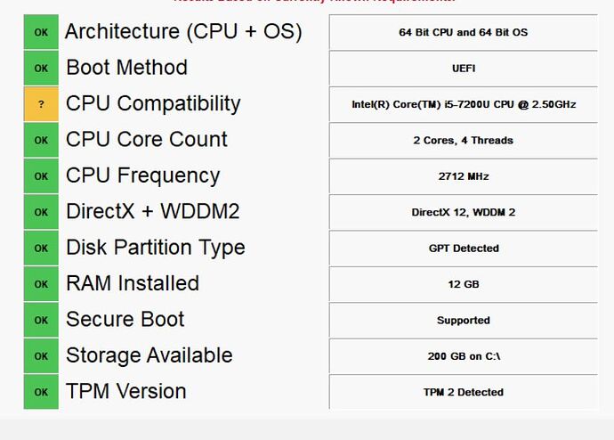
Task: Click the OK status beside Boot Method
Action: [x=41, y=69]
